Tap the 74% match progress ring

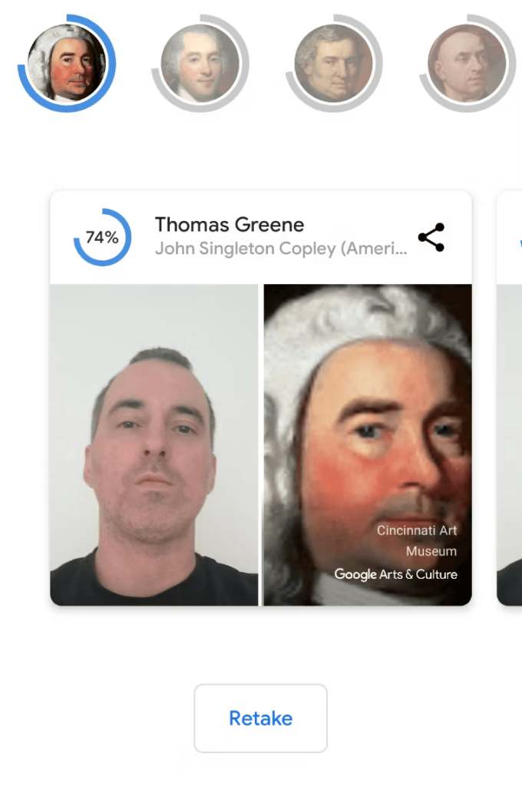(102, 237)
